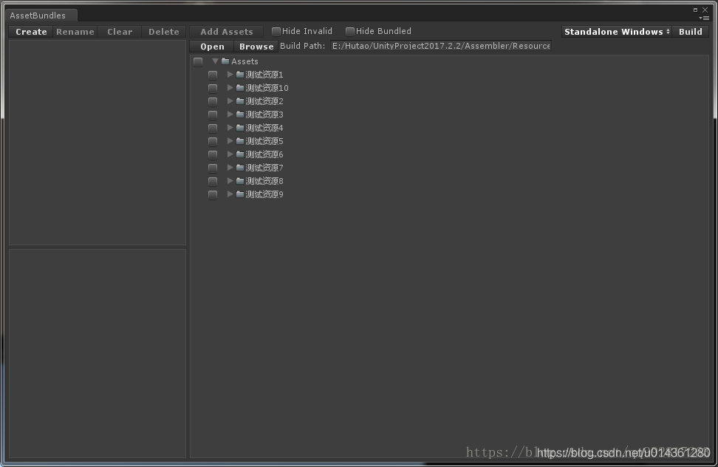
Task: Check the box for 测试资源10
Action: 213,88
